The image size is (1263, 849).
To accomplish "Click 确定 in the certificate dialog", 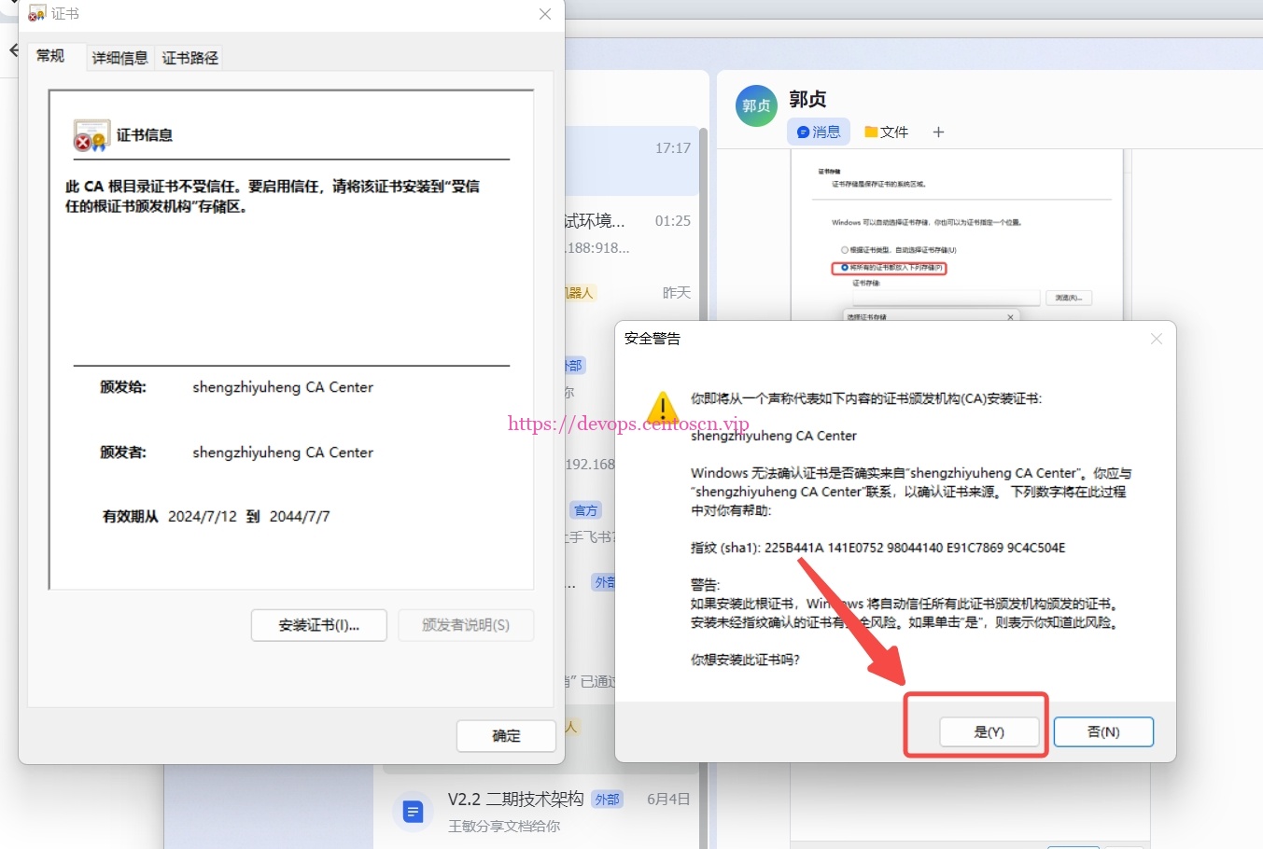I will [506, 736].
